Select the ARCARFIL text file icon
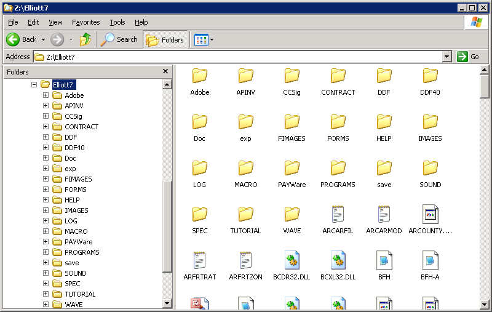 pyautogui.click(x=338, y=214)
